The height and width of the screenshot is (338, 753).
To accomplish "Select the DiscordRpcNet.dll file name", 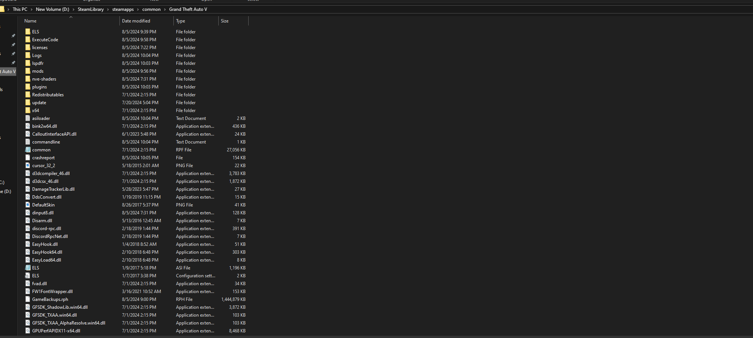I will pos(50,236).
